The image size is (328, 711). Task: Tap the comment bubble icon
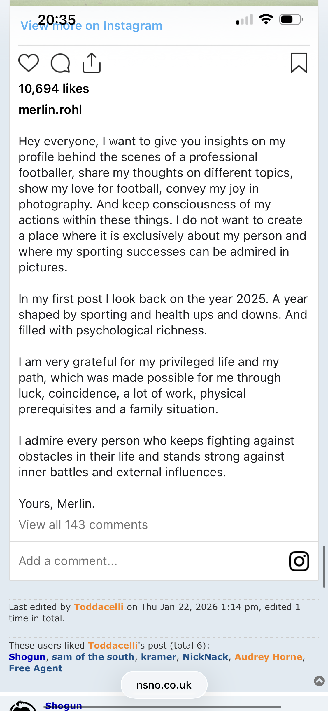[x=60, y=63]
